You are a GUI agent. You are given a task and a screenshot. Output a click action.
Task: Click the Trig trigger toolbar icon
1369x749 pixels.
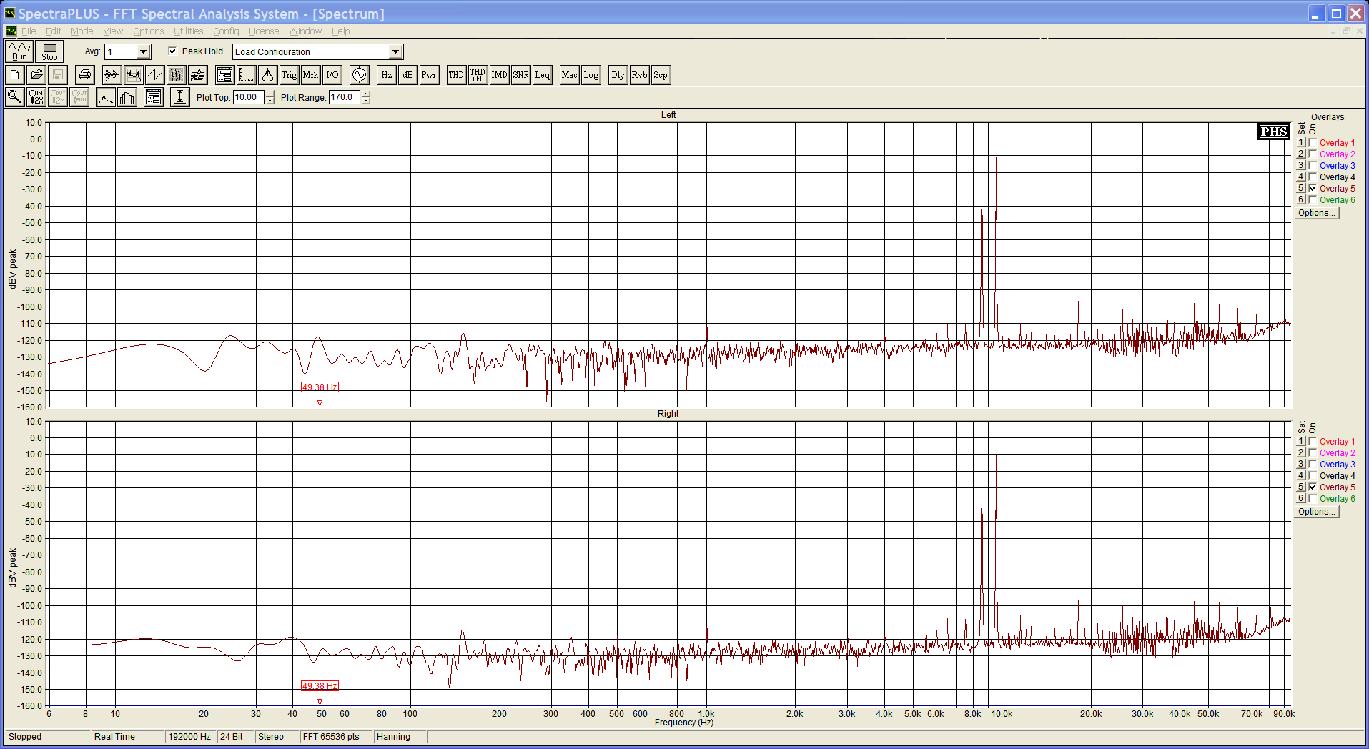(289, 75)
